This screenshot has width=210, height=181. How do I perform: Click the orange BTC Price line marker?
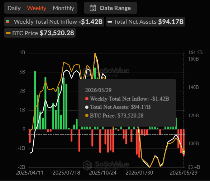point(8,33)
